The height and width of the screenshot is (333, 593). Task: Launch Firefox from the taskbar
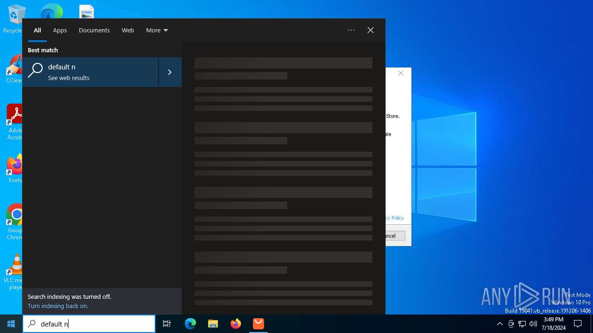(x=236, y=324)
